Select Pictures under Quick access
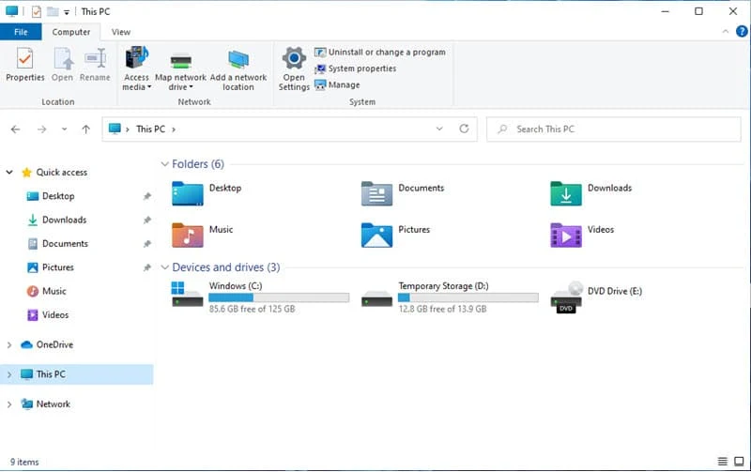Screen dimensions: 751x472 (58, 267)
